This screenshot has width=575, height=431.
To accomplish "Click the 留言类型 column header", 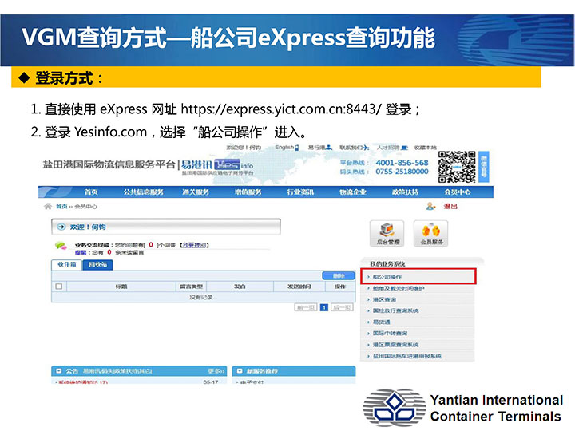I will [x=192, y=287].
